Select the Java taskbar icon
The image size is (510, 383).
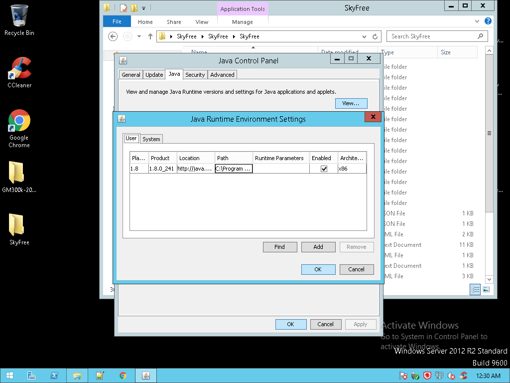146,376
